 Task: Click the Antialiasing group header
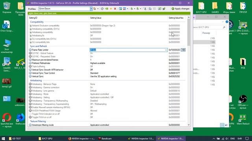36,80
